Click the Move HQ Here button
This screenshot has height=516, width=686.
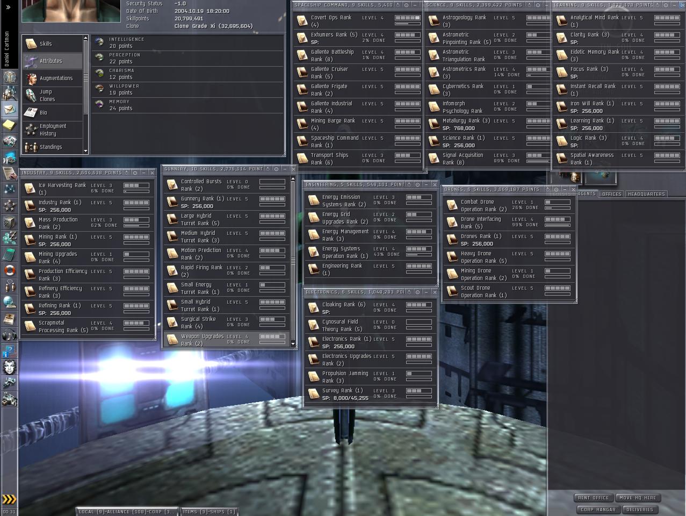pos(638,498)
